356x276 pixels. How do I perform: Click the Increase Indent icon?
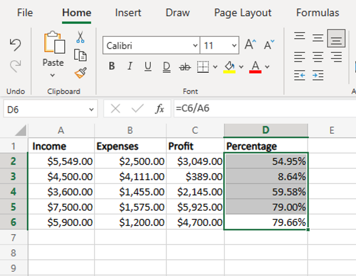point(317,76)
